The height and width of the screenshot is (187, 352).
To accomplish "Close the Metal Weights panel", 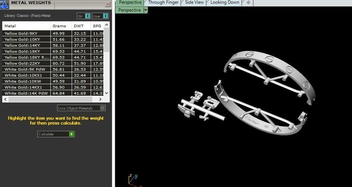I will point(108,4).
